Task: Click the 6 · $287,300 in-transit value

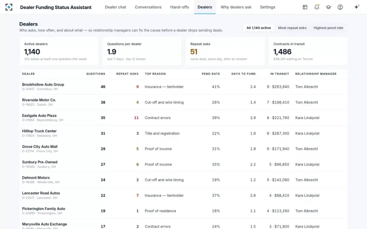Action: pyautogui.click(x=278, y=133)
